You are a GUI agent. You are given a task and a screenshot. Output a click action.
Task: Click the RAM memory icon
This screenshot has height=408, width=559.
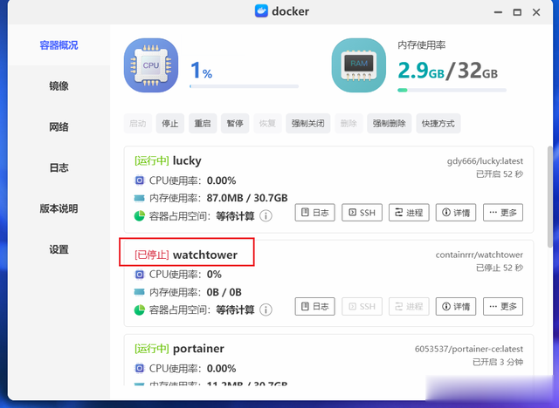pos(359,65)
